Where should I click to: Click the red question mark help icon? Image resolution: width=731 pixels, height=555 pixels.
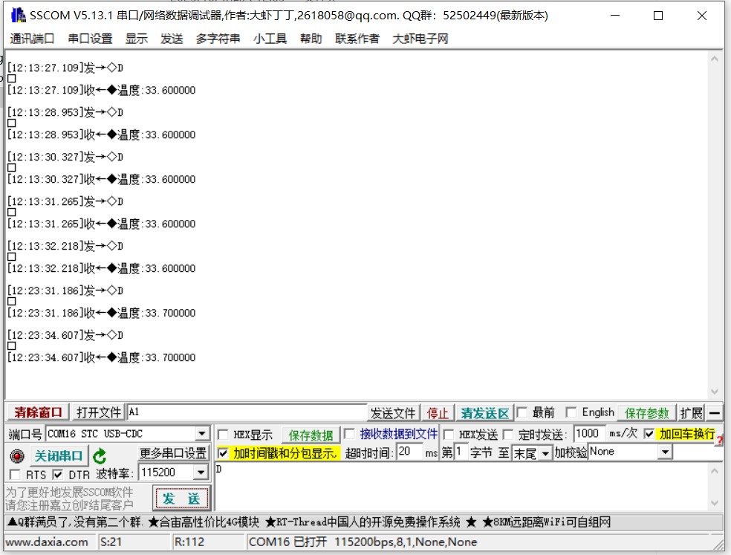tap(719, 441)
